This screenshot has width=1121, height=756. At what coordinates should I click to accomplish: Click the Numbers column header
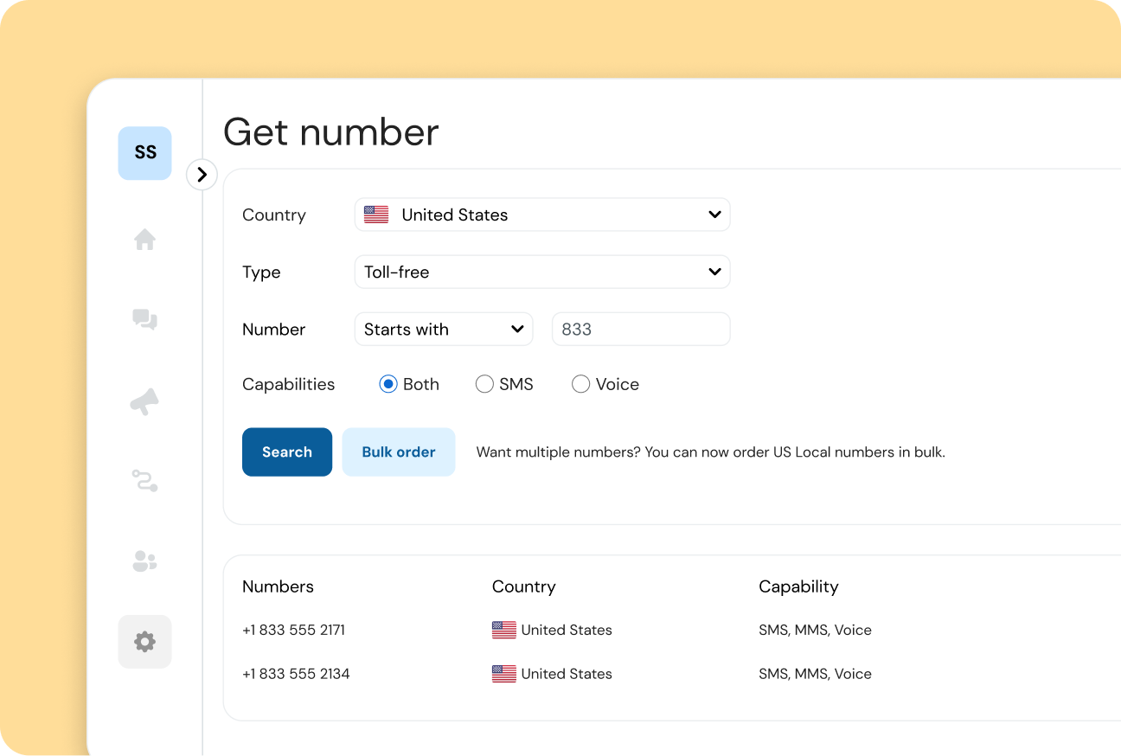pos(278,586)
